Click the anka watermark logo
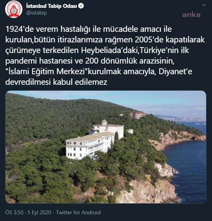The image size is (212, 221). [x=191, y=15]
